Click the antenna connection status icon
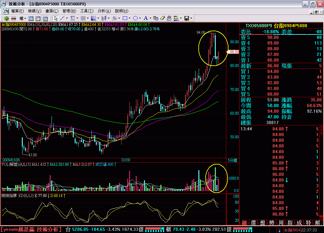 (x=279, y=230)
